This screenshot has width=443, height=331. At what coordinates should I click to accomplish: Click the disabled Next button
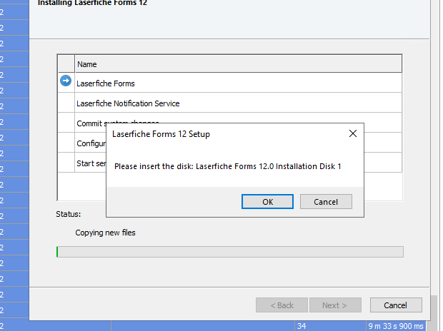point(335,305)
